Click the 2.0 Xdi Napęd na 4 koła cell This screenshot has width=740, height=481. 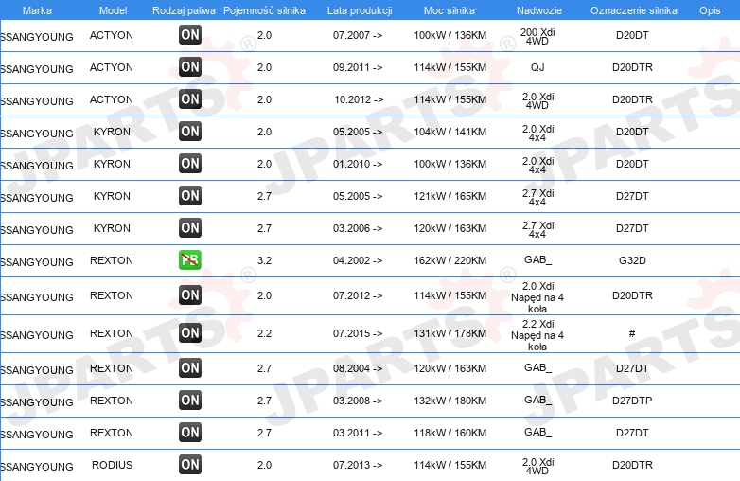(x=537, y=297)
